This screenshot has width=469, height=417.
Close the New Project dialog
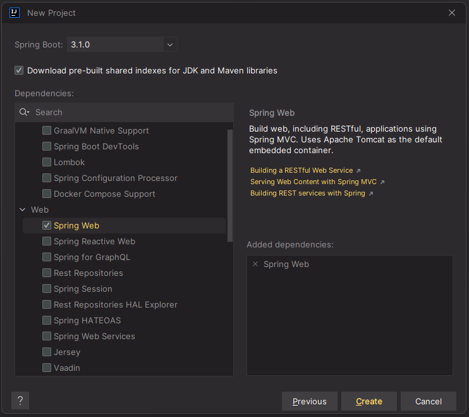(452, 13)
